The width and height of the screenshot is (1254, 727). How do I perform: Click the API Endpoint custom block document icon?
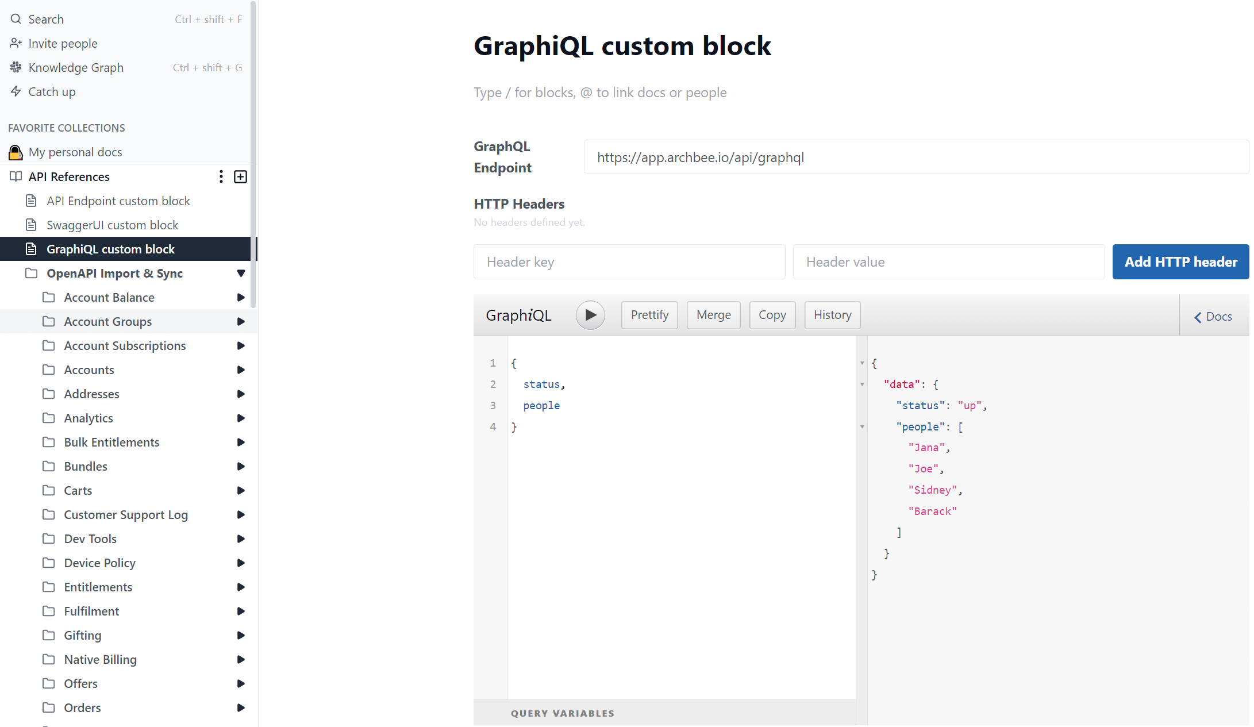[31, 201]
